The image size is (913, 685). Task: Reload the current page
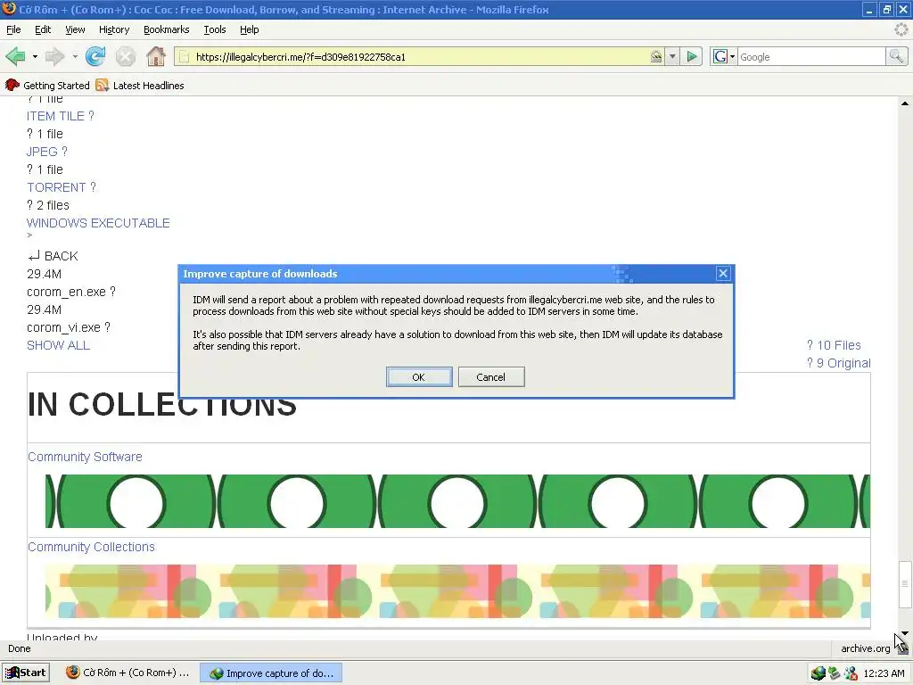[95, 56]
